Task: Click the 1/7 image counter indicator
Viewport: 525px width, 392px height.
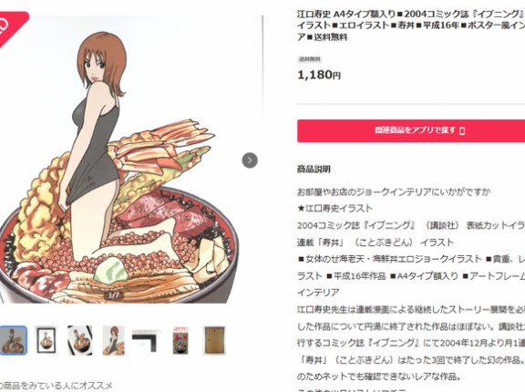Action: 114,295
